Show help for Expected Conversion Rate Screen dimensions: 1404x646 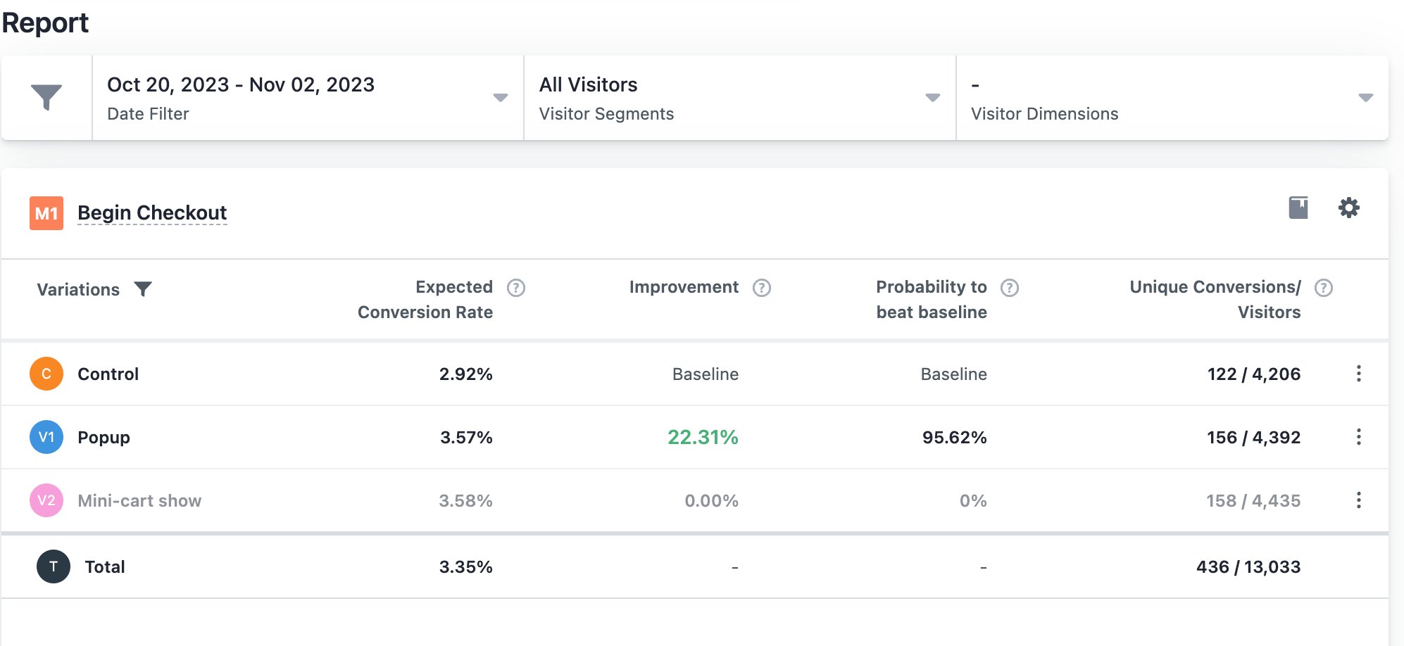tap(516, 288)
